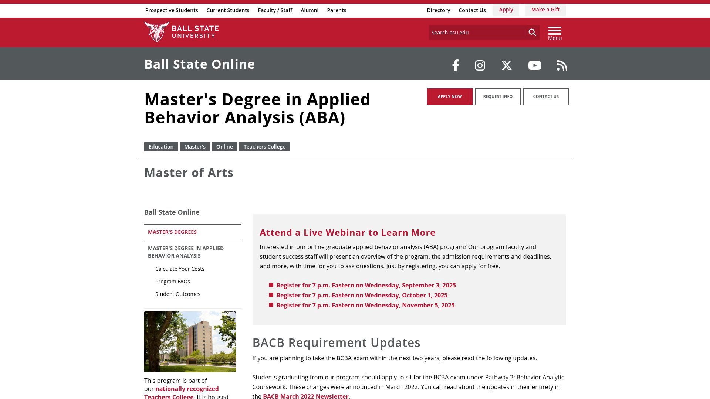Register for the September 3, 2025 webinar
Screen dimensions: 710x399
pyautogui.click(x=366, y=285)
